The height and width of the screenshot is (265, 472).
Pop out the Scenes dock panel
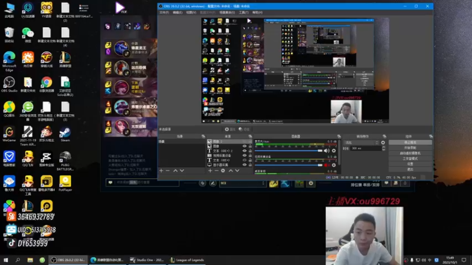coord(203,137)
